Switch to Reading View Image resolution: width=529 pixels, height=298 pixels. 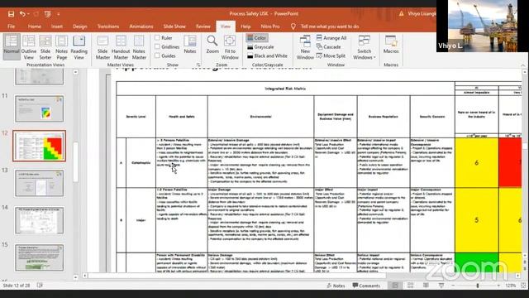[x=79, y=47]
